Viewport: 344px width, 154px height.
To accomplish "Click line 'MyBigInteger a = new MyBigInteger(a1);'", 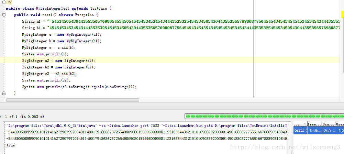I will click(62, 35).
